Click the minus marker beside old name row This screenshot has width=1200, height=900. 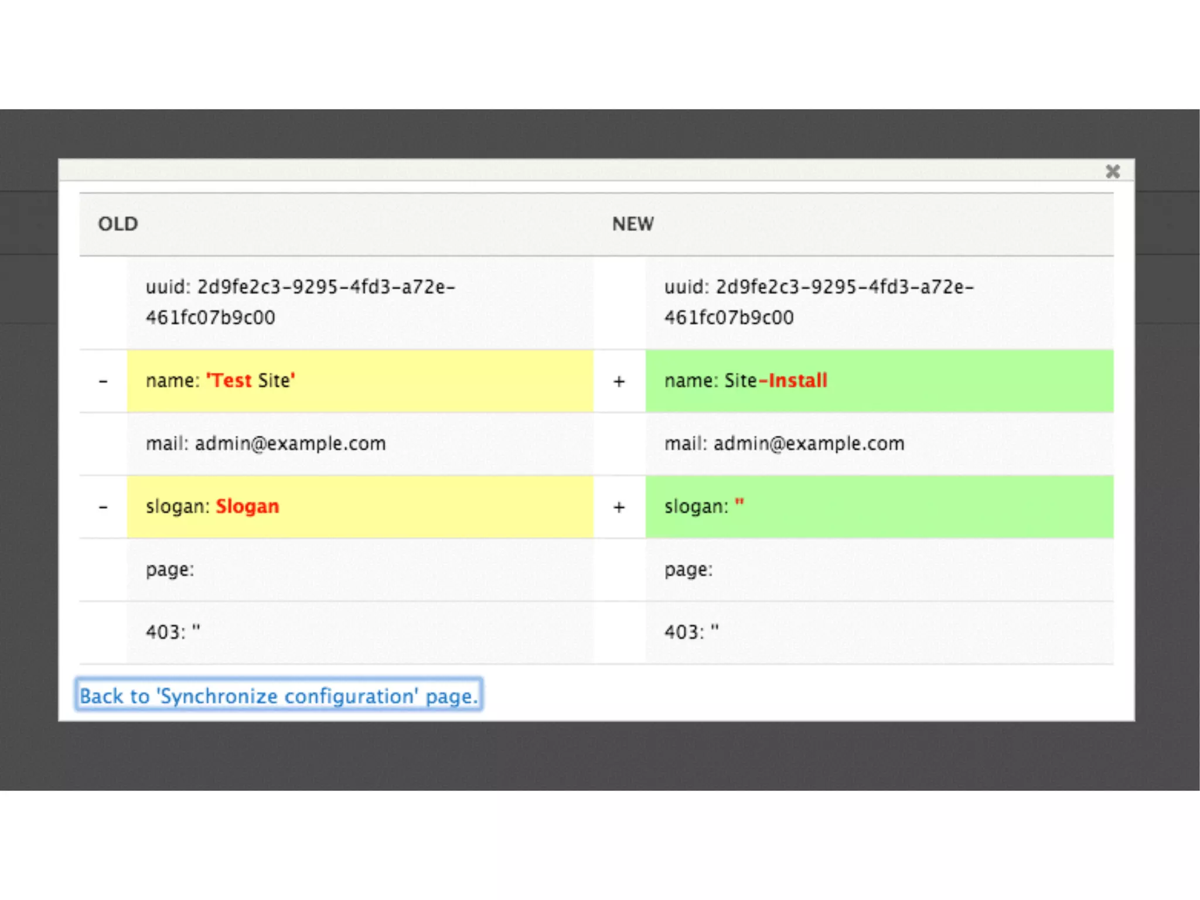(x=103, y=381)
